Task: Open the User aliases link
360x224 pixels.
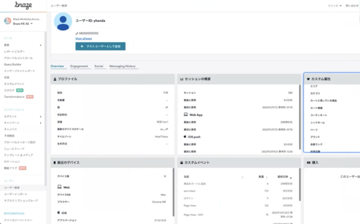Action: (x=84, y=39)
